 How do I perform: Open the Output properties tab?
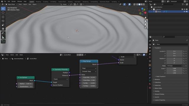pos(150,48)
